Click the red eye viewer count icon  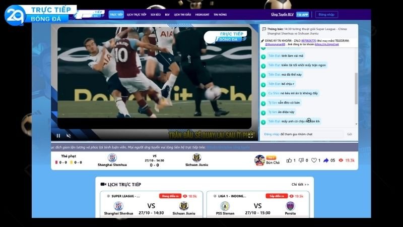(x=341, y=160)
